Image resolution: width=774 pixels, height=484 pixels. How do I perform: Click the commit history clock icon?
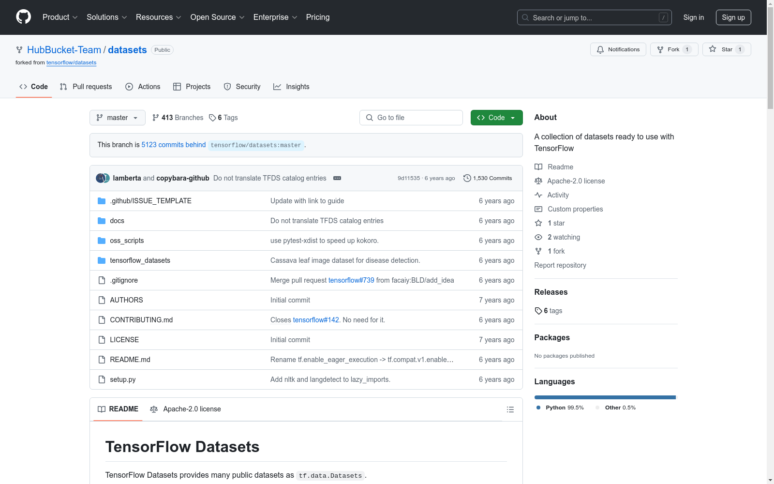click(467, 178)
